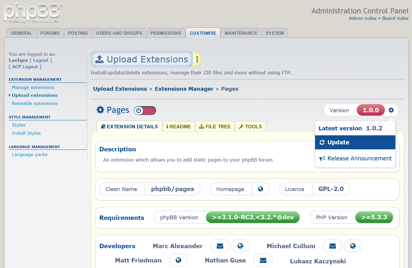Screen dimensions: 412x268
Task: Open the Permissions tab
Action: (x=166, y=33)
